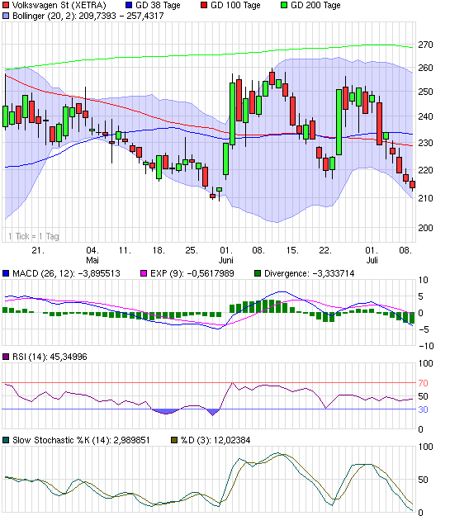Click the RSI 70 overbought label
The width and height of the screenshot is (450, 530).
[424, 383]
